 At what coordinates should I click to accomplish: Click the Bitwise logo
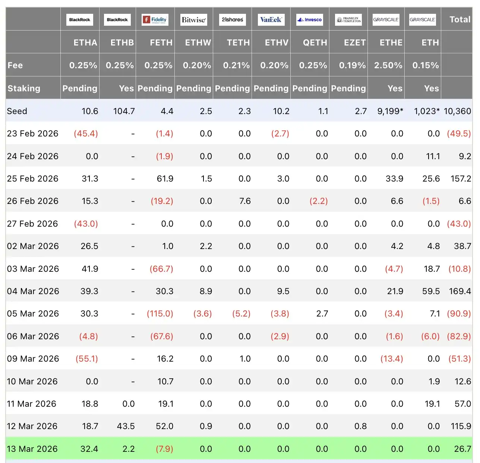click(193, 20)
